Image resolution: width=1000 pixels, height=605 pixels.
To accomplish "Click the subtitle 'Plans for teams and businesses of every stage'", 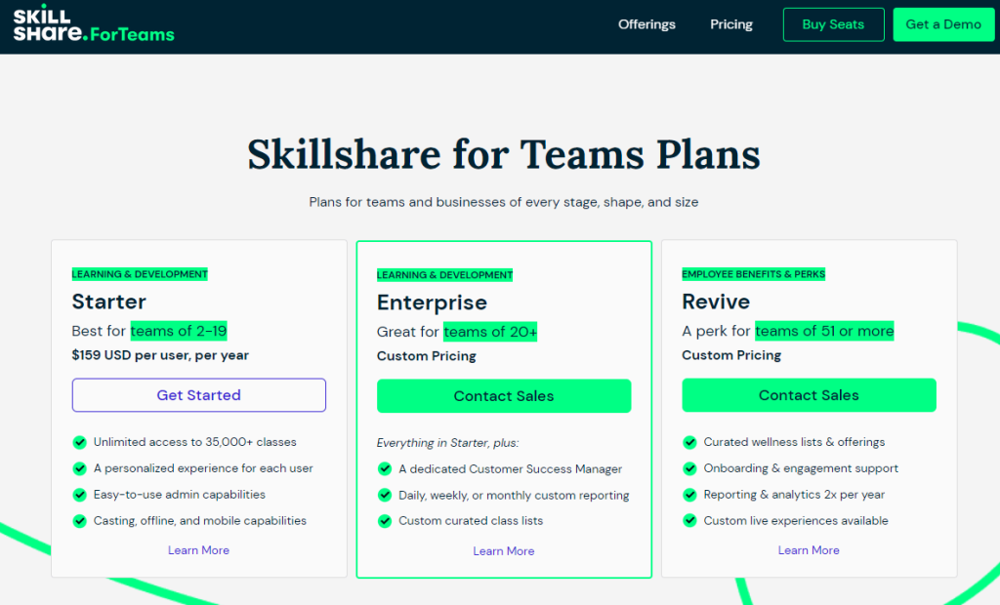I will click(x=504, y=202).
